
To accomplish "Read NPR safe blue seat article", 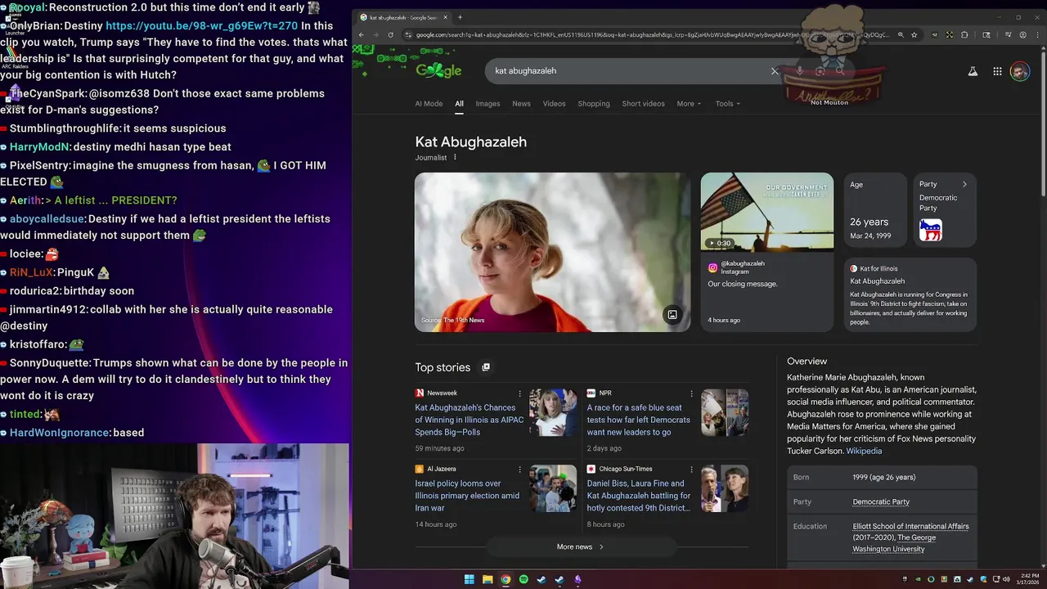I will click(x=638, y=420).
